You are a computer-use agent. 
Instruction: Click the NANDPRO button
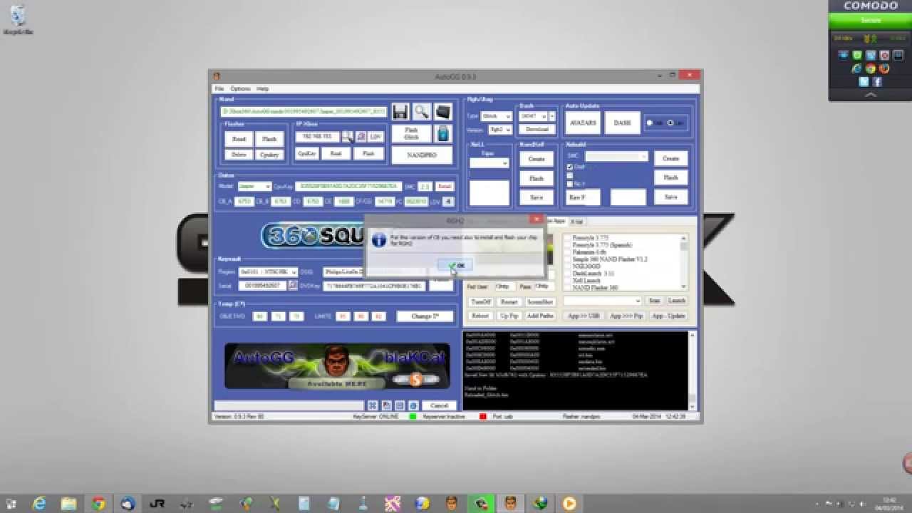422,155
